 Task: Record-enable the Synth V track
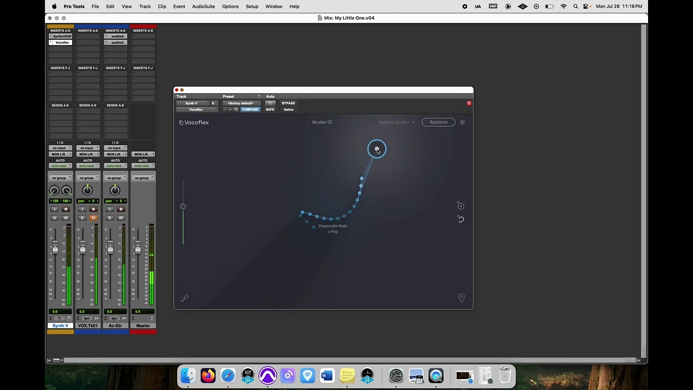66,209
